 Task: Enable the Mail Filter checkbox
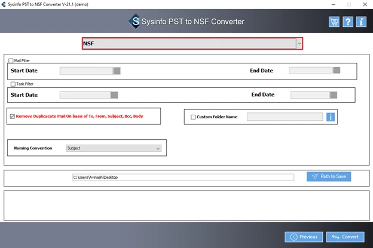(x=11, y=61)
